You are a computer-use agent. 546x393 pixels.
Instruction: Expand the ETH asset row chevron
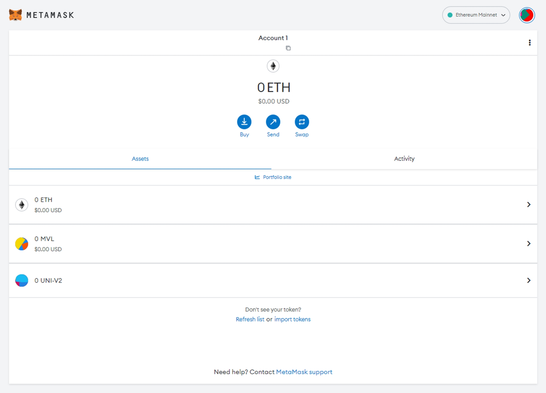tap(529, 205)
